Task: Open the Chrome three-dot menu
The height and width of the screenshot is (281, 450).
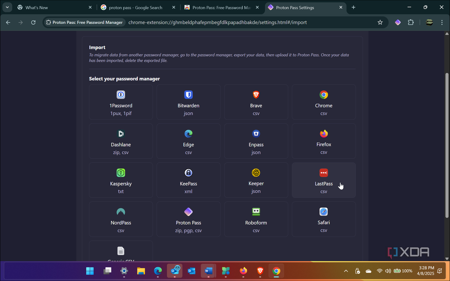Action: point(442,22)
